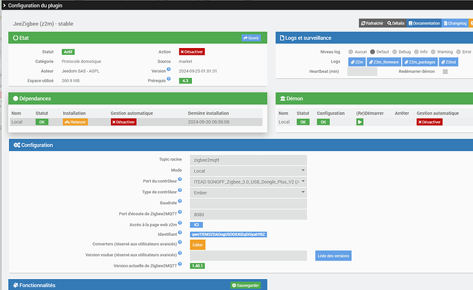Screen dimensions: 473x290
Task: Click help icon next to Port d'écoute
Action: point(180,212)
